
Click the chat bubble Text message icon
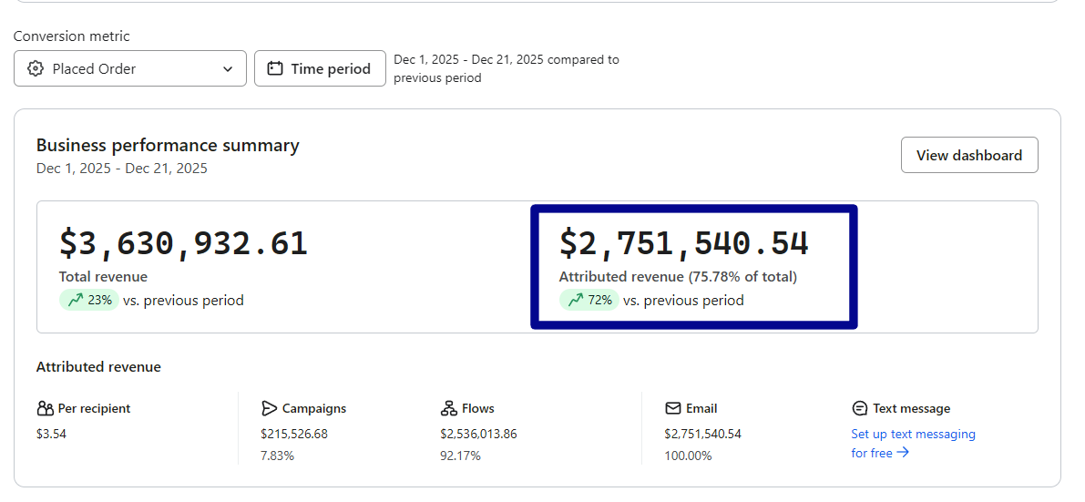pyautogui.click(x=859, y=409)
